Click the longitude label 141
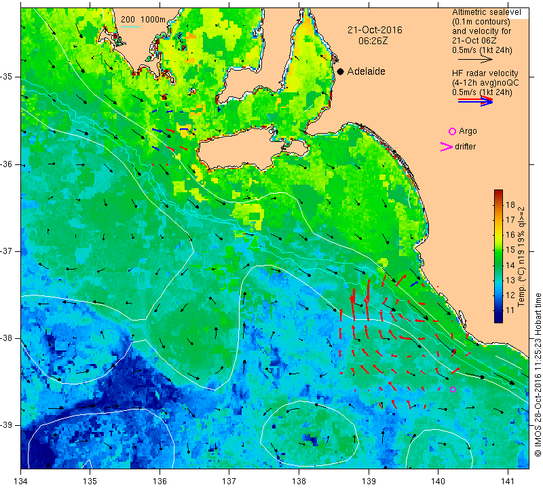The height and width of the screenshot is (489, 543). [508, 481]
